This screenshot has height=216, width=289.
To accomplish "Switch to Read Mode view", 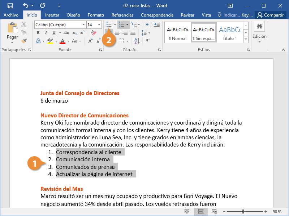I will click(x=187, y=212).
